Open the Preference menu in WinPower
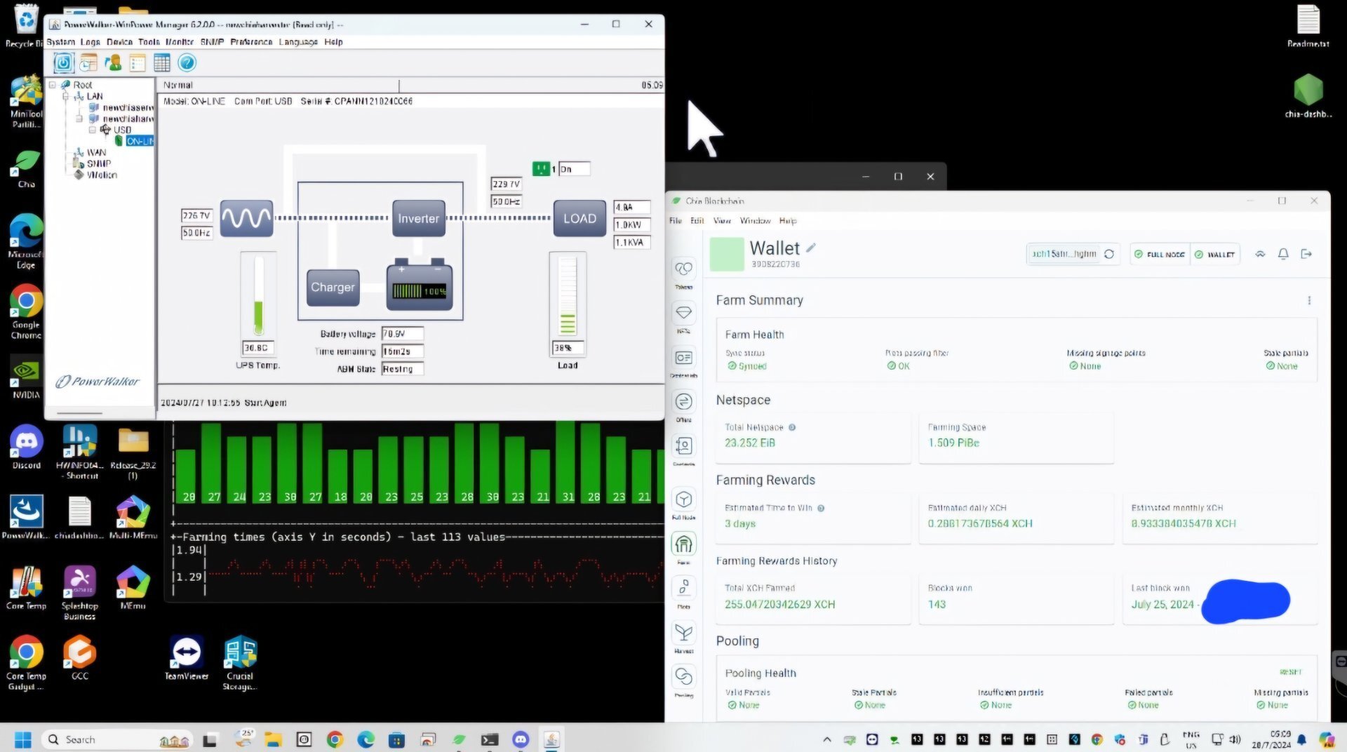This screenshot has width=1347, height=752. 251,42
